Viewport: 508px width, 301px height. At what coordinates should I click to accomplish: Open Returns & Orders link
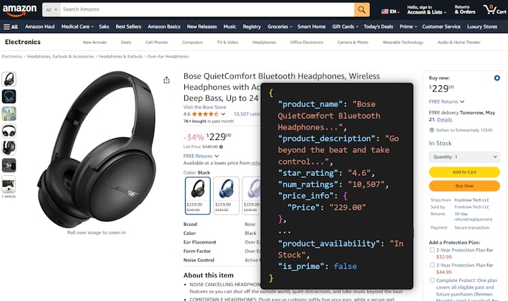[x=465, y=9]
